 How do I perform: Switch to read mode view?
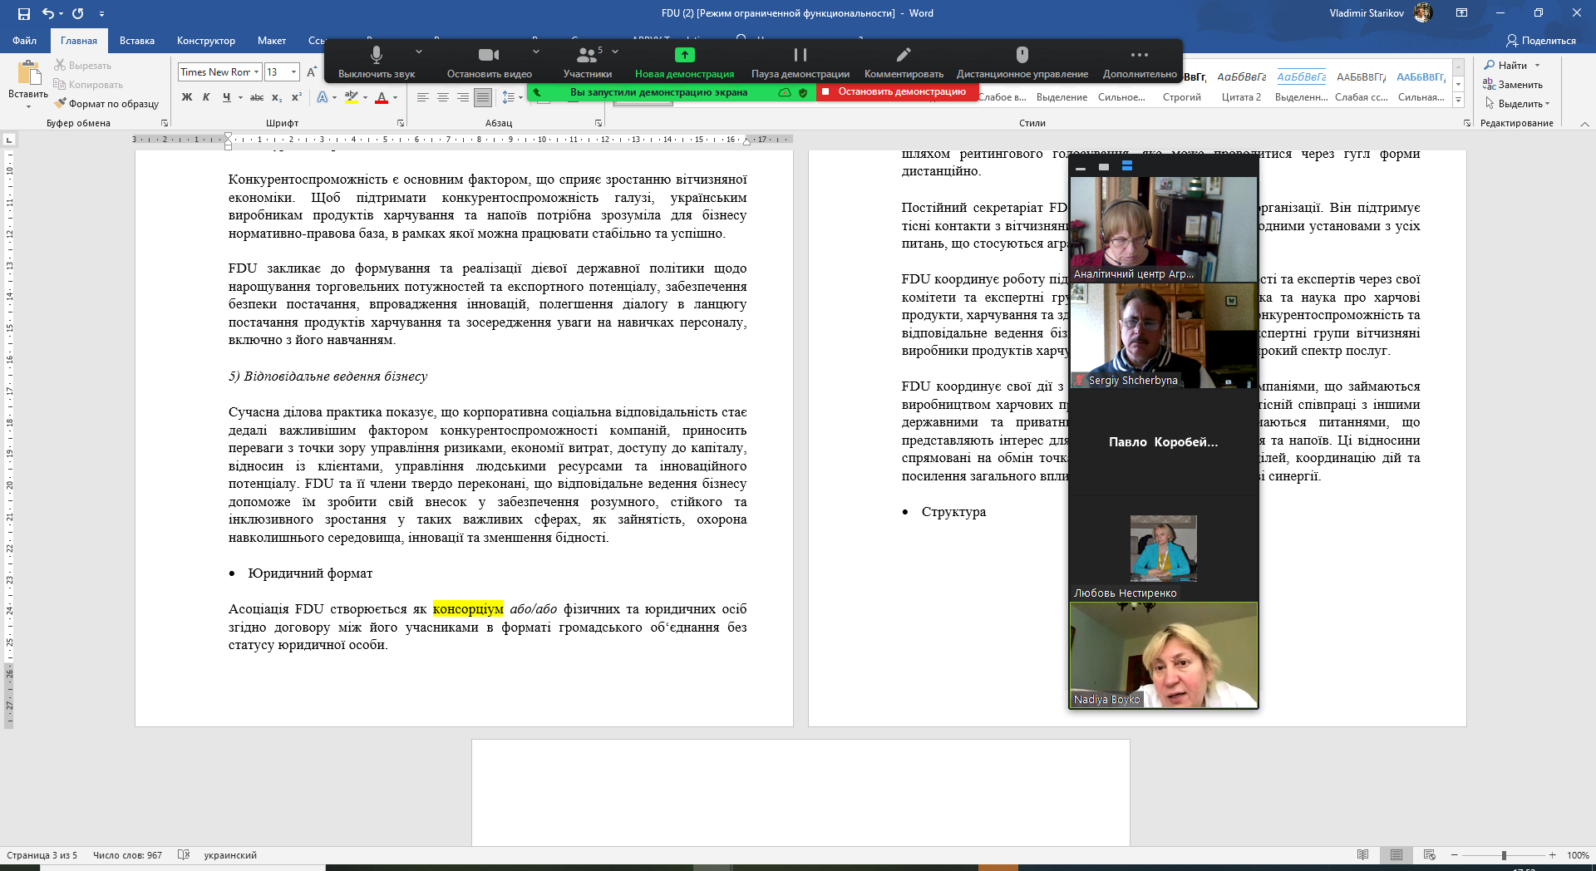(x=1362, y=854)
